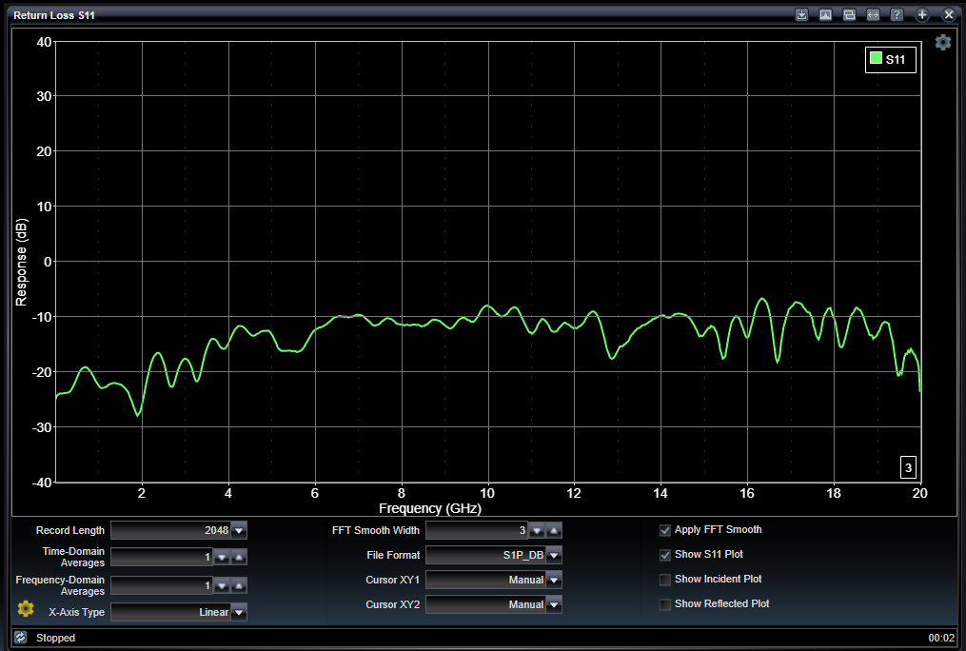This screenshot has width=966, height=651.
Task: Uncheck Apply FFT Smooth checkbox
Action: [x=665, y=530]
